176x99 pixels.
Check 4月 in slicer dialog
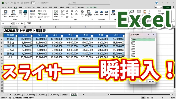click(132, 42)
